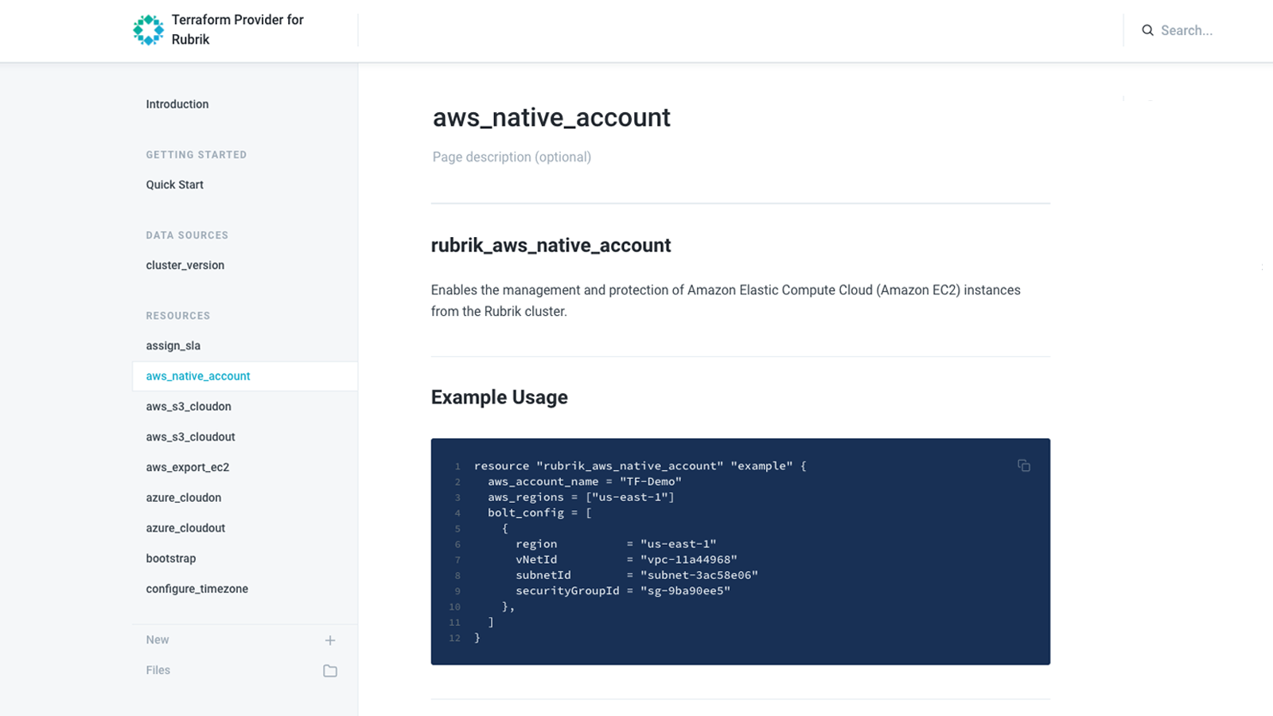The width and height of the screenshot is (1273, 716).
Task: Click the search magnifier icon
Action: 1147,30
